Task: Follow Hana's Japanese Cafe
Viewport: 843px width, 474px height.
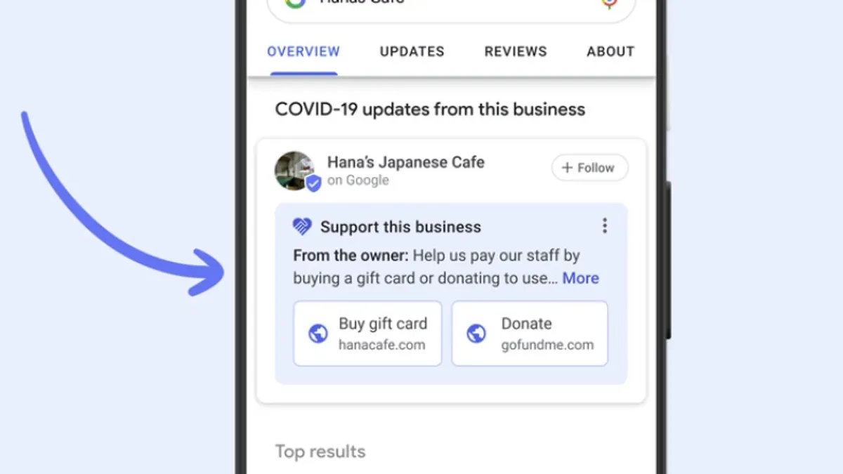Action: pyautogui.click(x=590, y=168)
